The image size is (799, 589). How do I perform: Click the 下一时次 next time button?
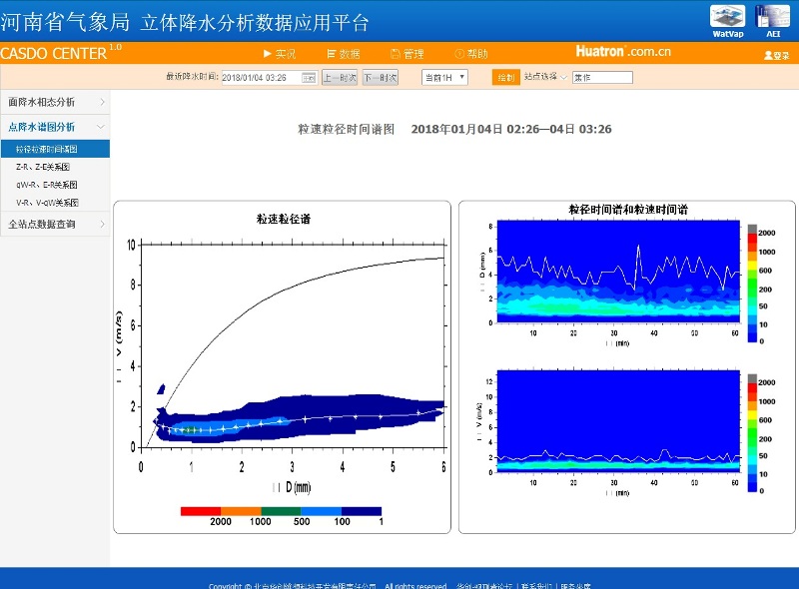pos(380,77)
